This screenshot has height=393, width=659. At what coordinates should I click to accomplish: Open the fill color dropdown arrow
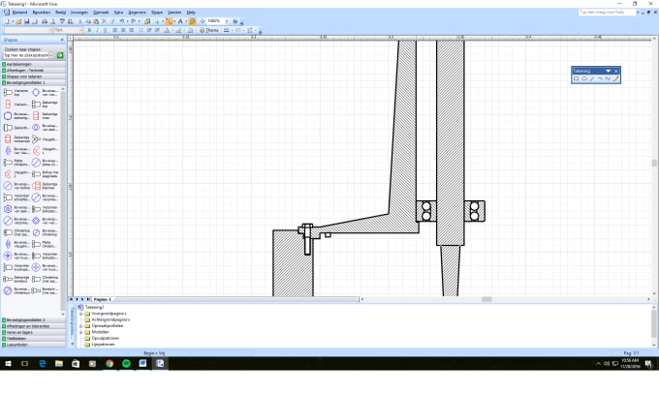click(x=196, y=30)
